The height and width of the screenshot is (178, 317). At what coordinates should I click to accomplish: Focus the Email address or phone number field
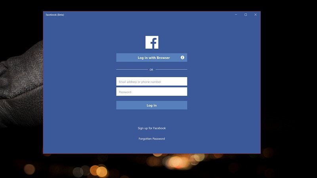152,81
